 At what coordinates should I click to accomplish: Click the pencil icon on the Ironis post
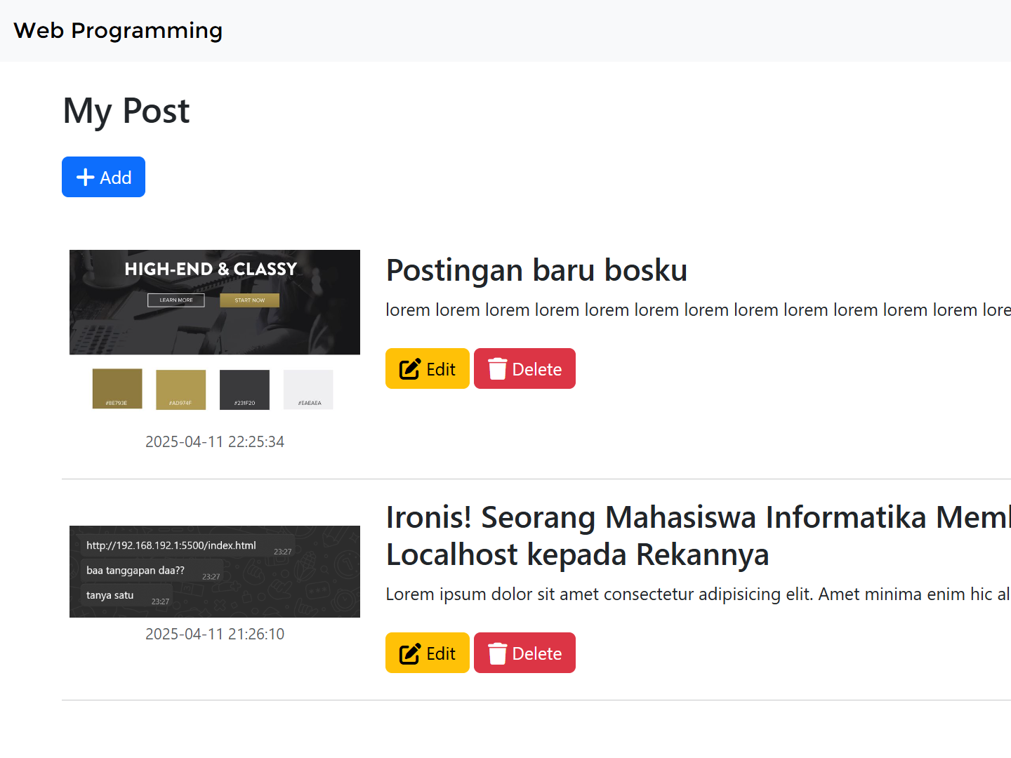(x=409, y=653)
